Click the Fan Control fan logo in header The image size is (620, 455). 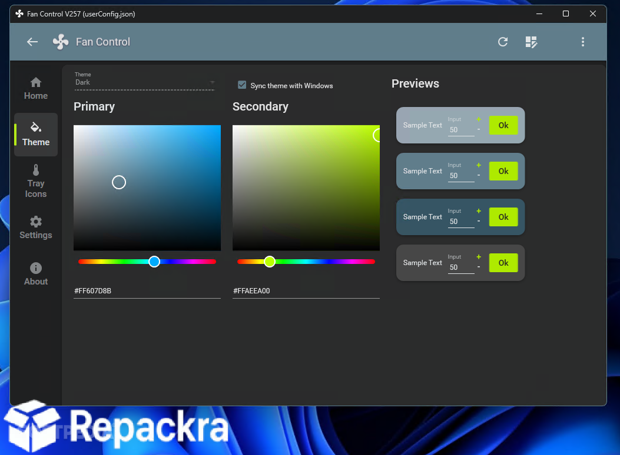(x=61, y=42)
